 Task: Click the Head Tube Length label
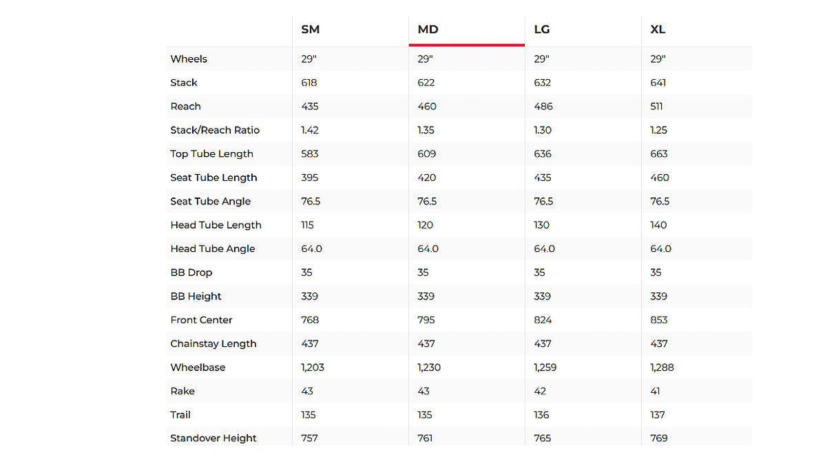click(x=216, y=225)
